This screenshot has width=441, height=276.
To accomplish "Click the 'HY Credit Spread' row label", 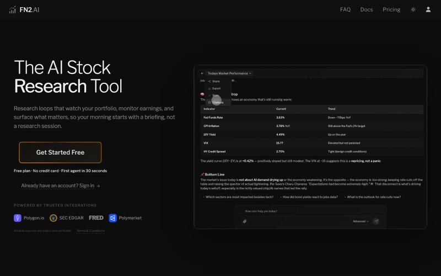I will pos(214,151).
